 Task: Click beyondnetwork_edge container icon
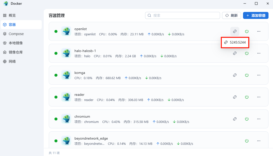click(66, 141)
